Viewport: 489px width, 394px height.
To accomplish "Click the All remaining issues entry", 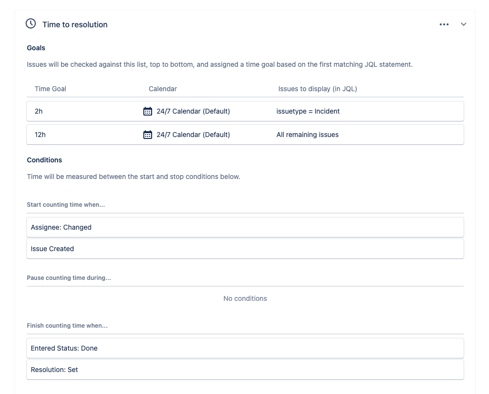I will pos(307,135).
